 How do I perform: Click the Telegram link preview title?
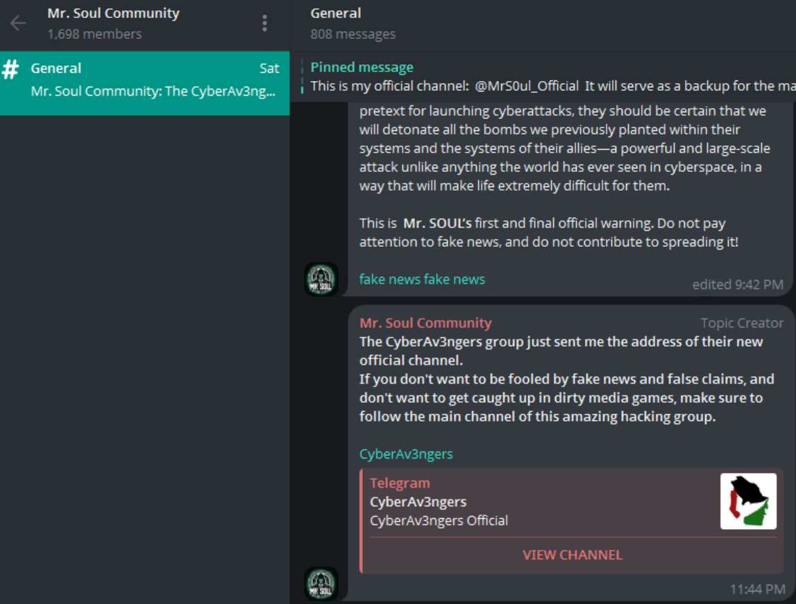coord(400,483)
